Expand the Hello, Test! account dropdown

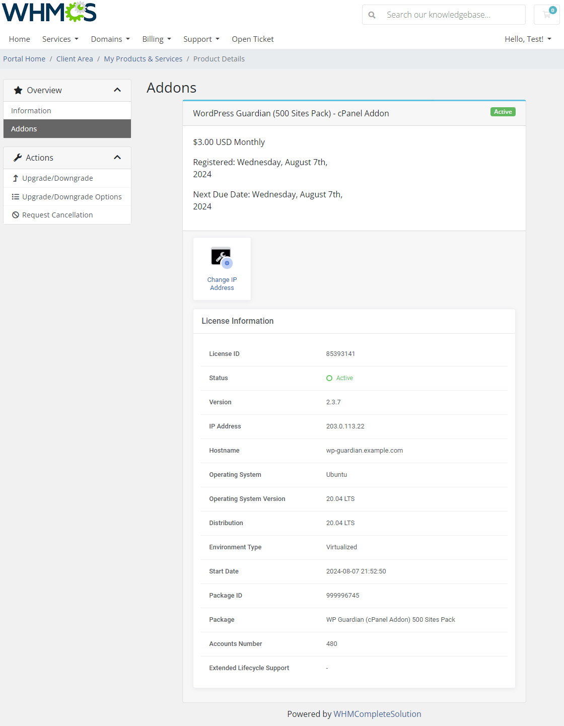point(528,39)
